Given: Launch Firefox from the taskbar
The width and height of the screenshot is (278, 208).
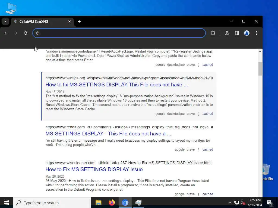Looking at the screenshot, I should (112, 203).
